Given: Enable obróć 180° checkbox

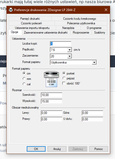Looking at the screenshot, I should pos(64,83).
